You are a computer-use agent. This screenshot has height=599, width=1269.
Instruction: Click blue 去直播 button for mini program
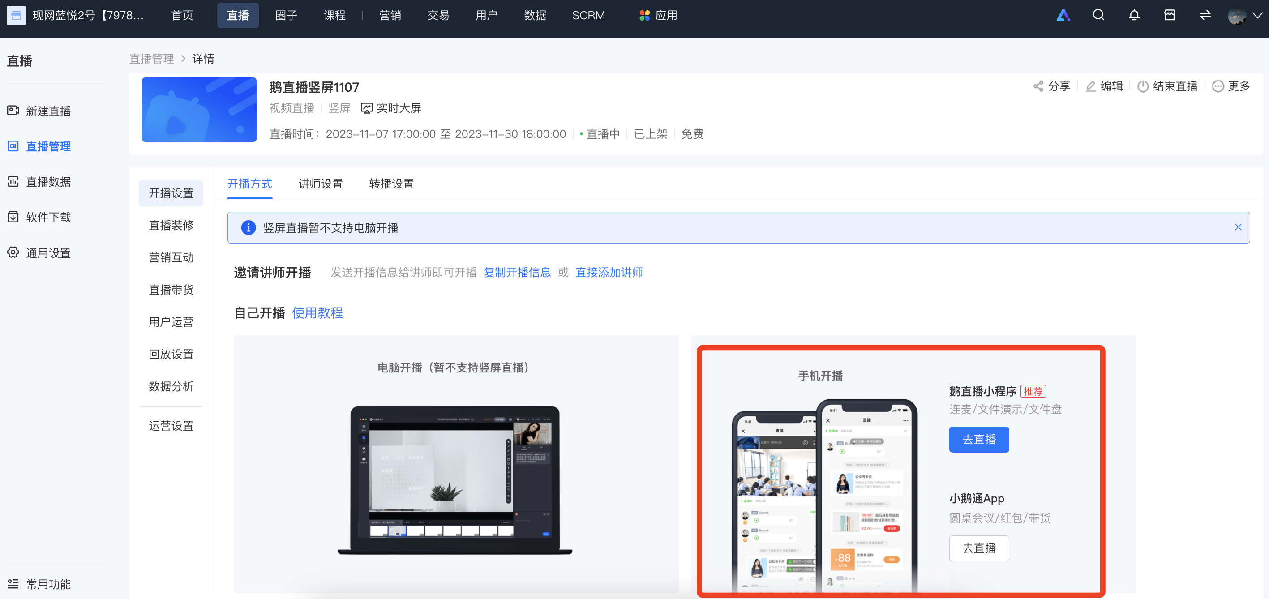point(979,439)
